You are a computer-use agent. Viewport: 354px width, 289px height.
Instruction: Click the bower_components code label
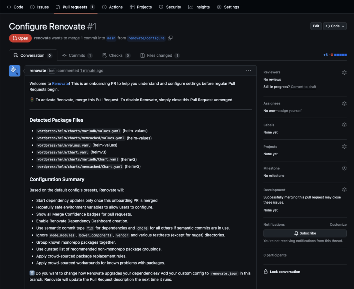(x=95, y=235)
